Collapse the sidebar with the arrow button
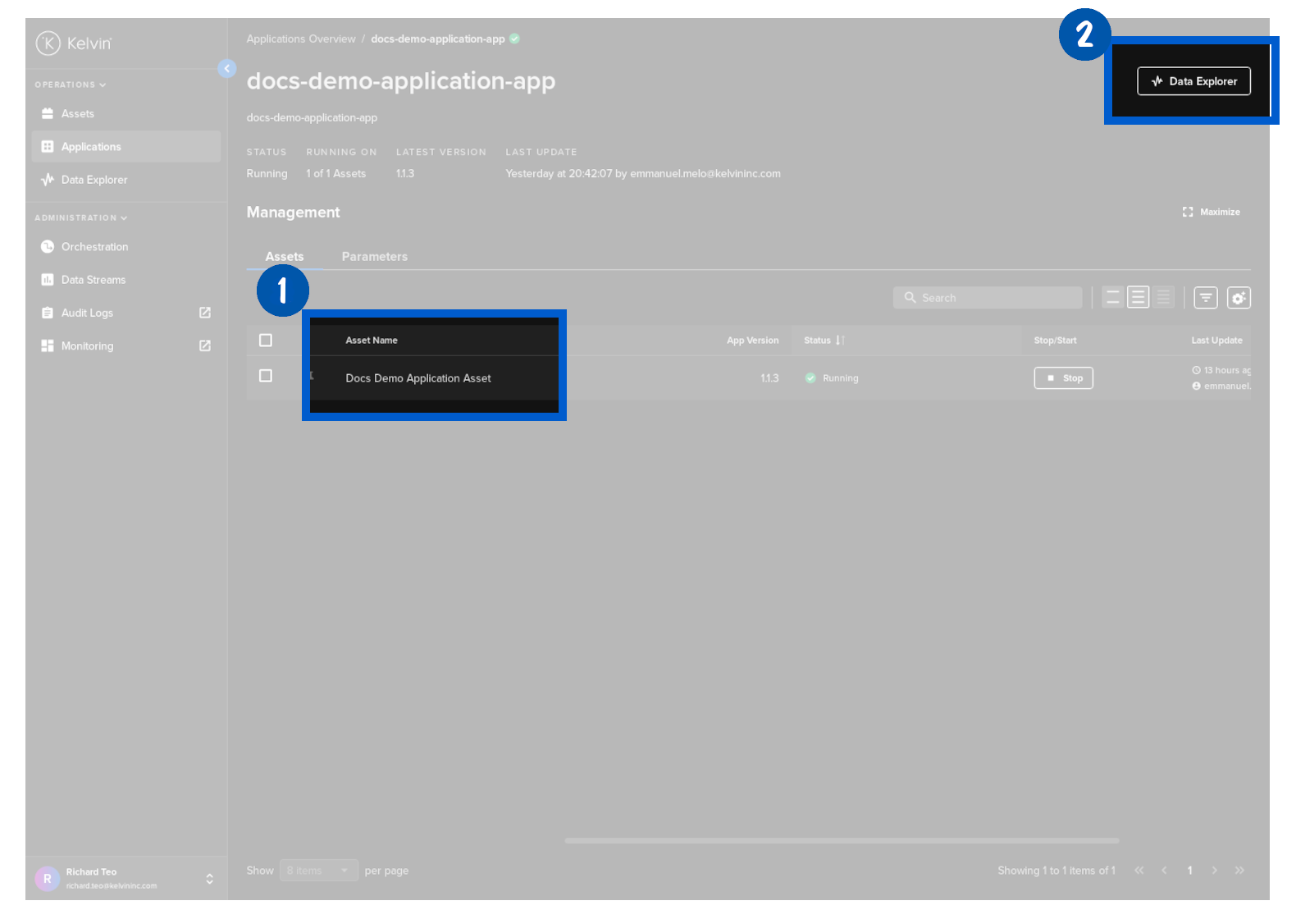This screenshot has width=1296, height=919. pyautogui.click(x=227, y=69)
